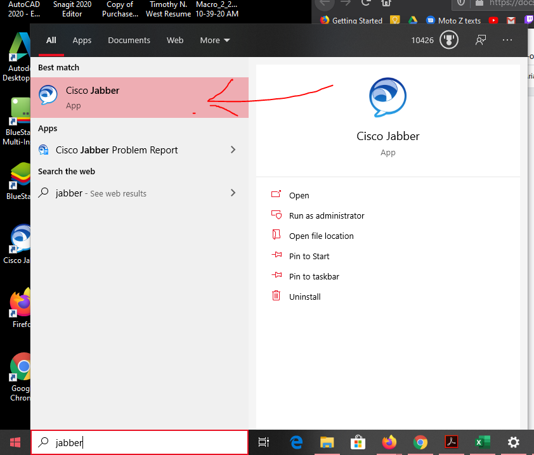
Task: Choose Pin to taskbar
Action: click(x=314, y=276)
